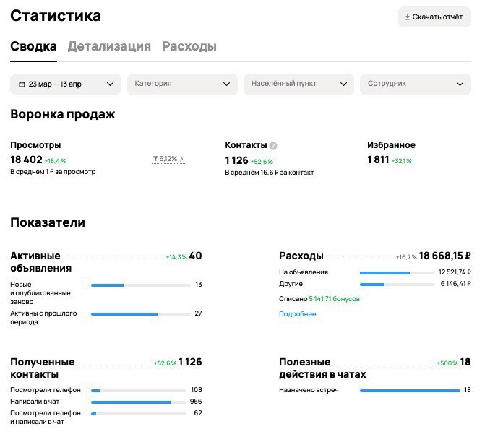Click the arrow next to 6,12% conversion
Image resolution: width=503 pixels, height=447 pixels.
(181, 159)
